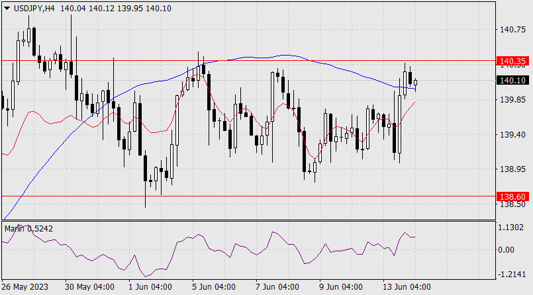
Task: Click the -1.2141 value on the Marlin scale
Action: coord(513,273)
